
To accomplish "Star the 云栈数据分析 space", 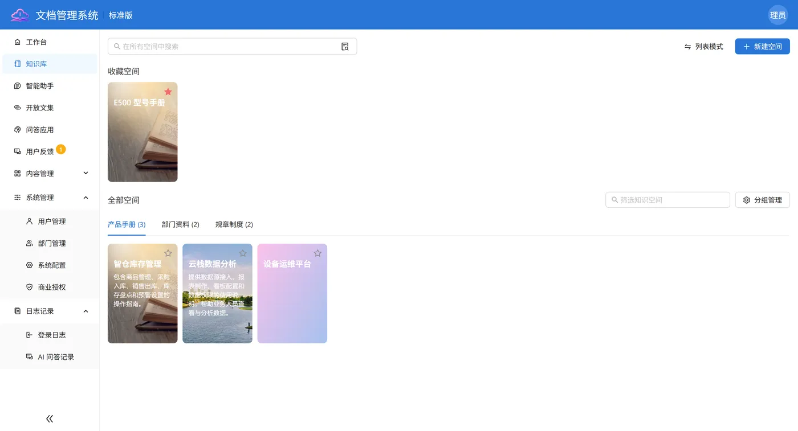I will coord(243,253).
